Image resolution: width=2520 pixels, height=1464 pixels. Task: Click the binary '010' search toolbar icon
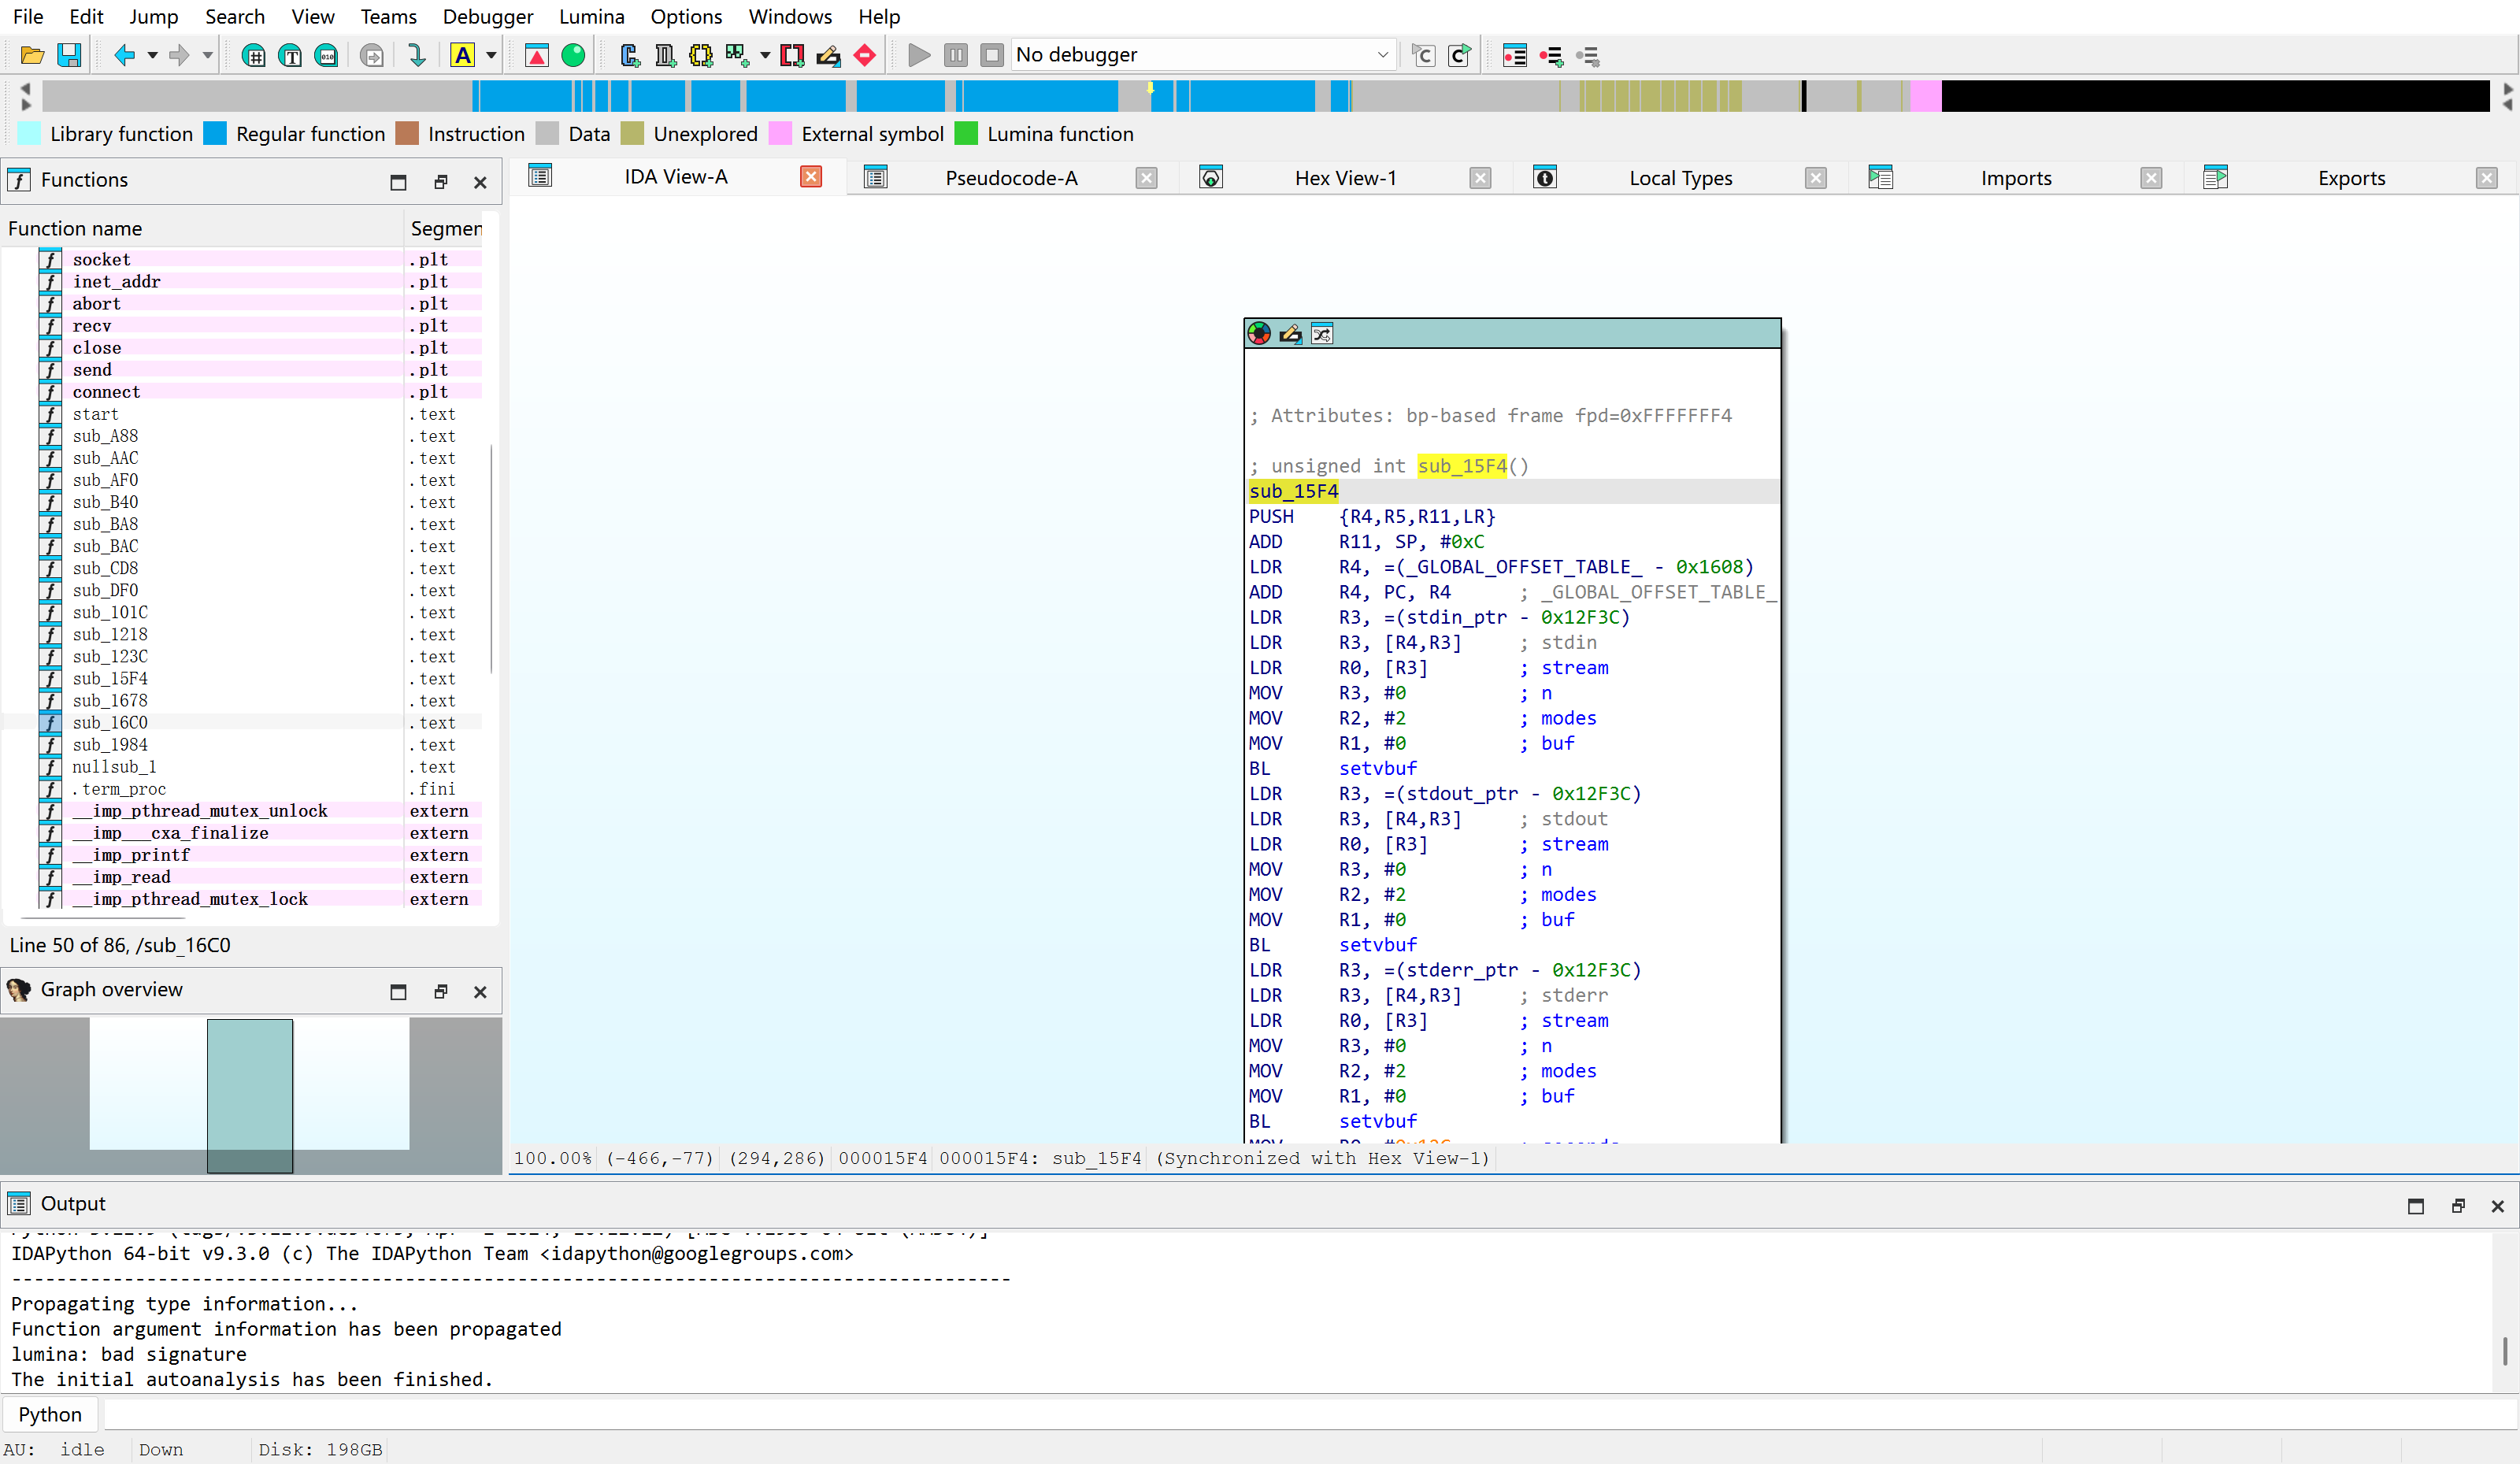pyautogui.click(x=326, y=55)
